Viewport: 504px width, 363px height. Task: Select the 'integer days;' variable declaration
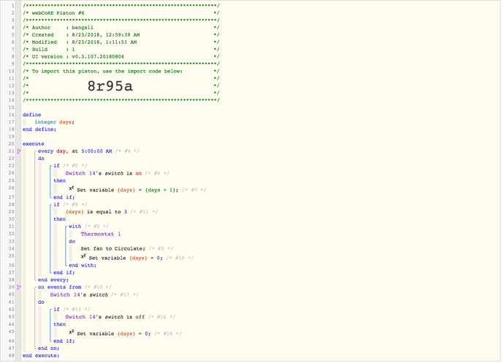pyautogui.click(x=54, y=122)
